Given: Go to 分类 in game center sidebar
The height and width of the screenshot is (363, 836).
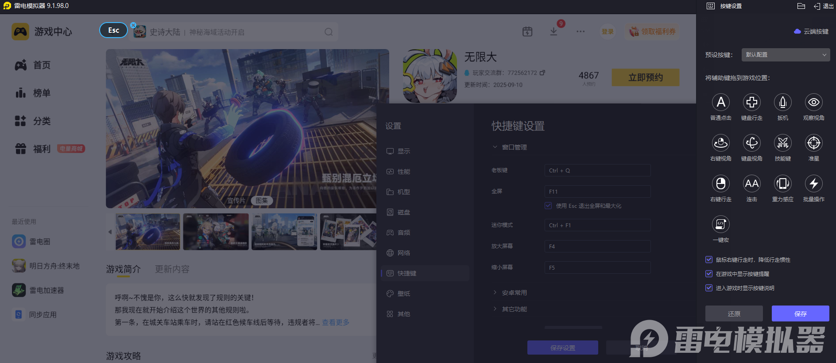Looking at the screenshot, I should 33,121.
